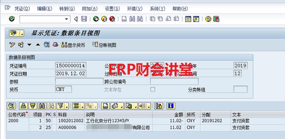Select previous item up-triangle
285x139 pixels.
(38, 45)
